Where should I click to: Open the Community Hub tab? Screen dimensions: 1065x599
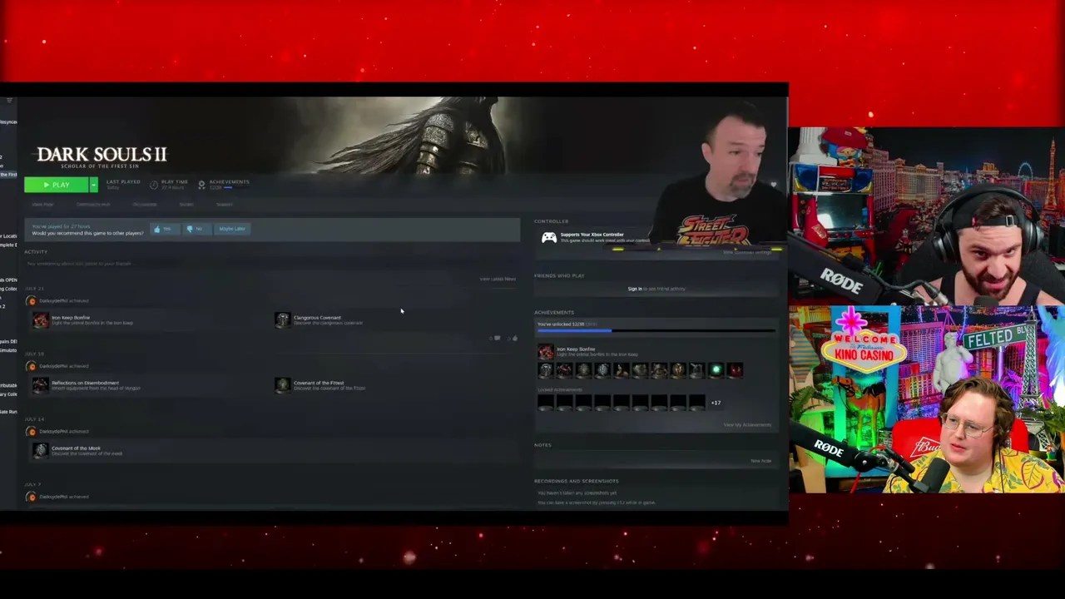[x=93, y=205]
